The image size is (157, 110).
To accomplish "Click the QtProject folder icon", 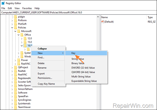I will (15, 67).
